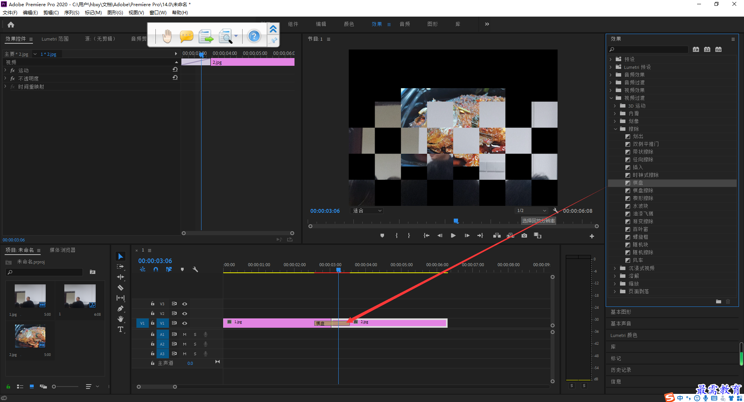
Task: Expand the 运动 effect properties
Action: coord(5,70)
